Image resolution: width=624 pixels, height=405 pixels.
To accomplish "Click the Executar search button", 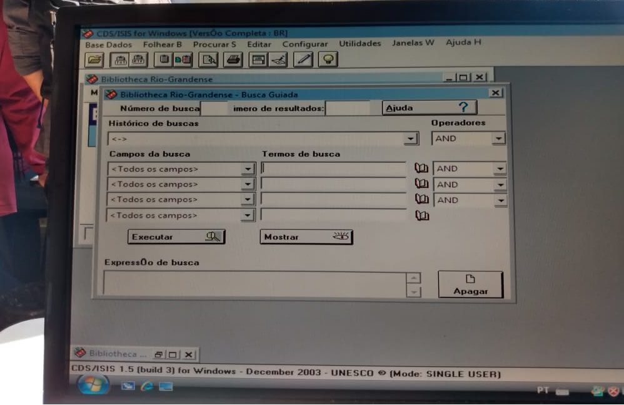I will pos(176,237).
